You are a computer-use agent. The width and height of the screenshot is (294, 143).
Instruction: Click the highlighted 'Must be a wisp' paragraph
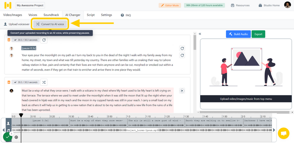[97, 100]
